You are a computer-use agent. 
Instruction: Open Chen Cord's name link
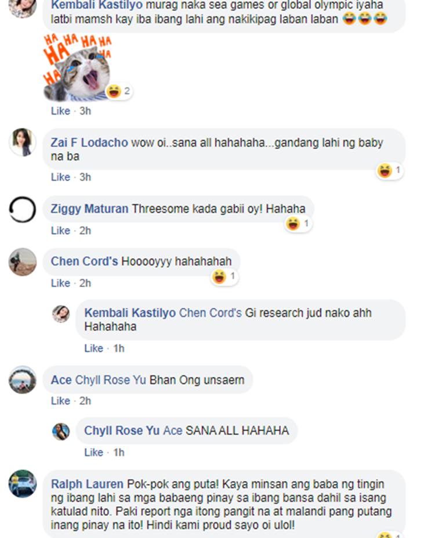tap(84, 261)
